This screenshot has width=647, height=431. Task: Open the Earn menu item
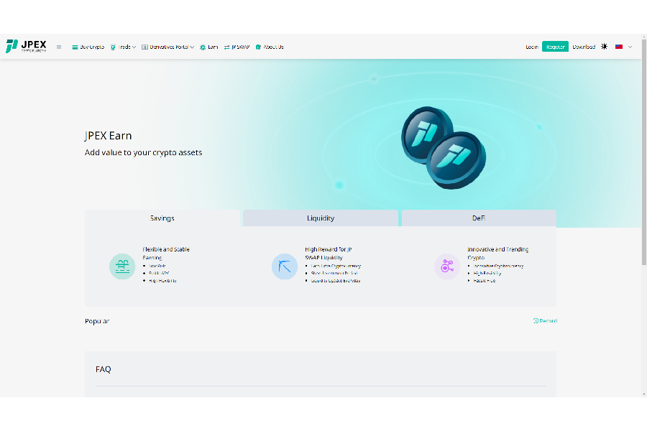pos(208,47)
